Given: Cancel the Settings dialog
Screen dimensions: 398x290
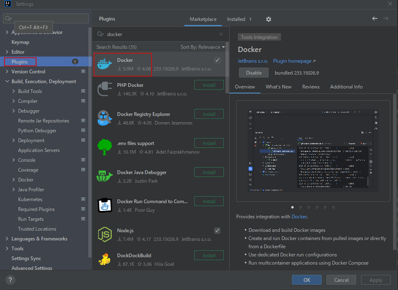Looking at the screenshot, I should (x=341, y=280).
